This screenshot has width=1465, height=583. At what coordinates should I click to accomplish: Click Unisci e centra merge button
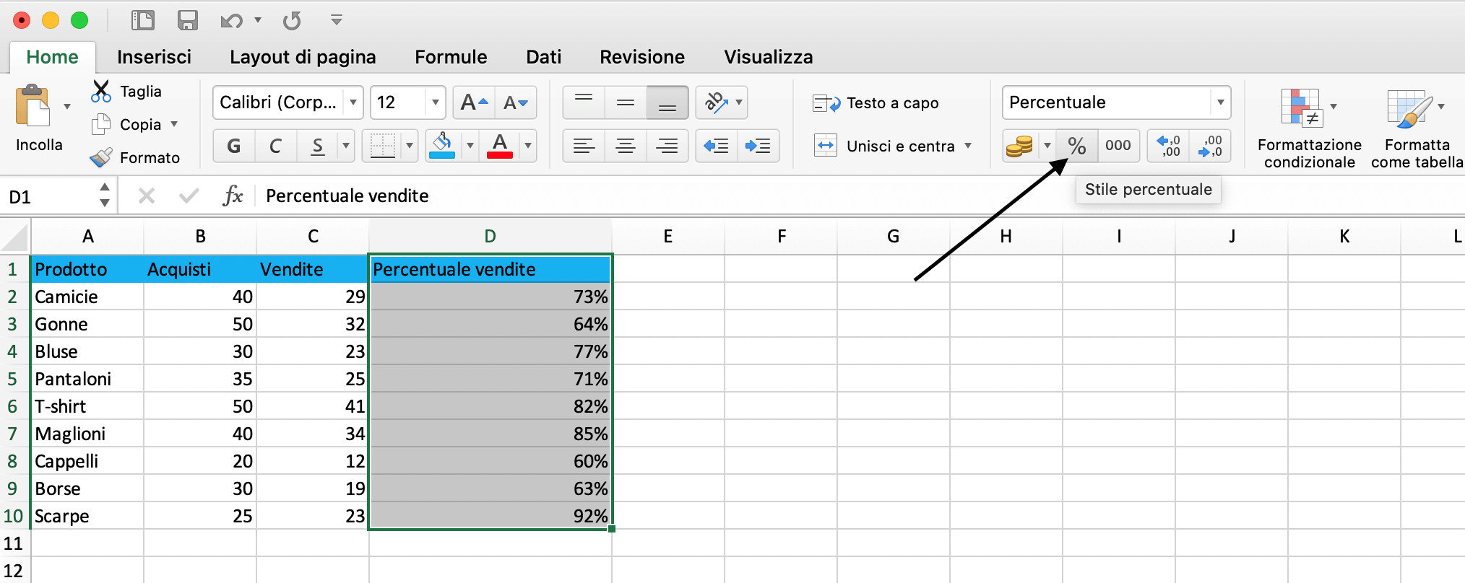884,146
